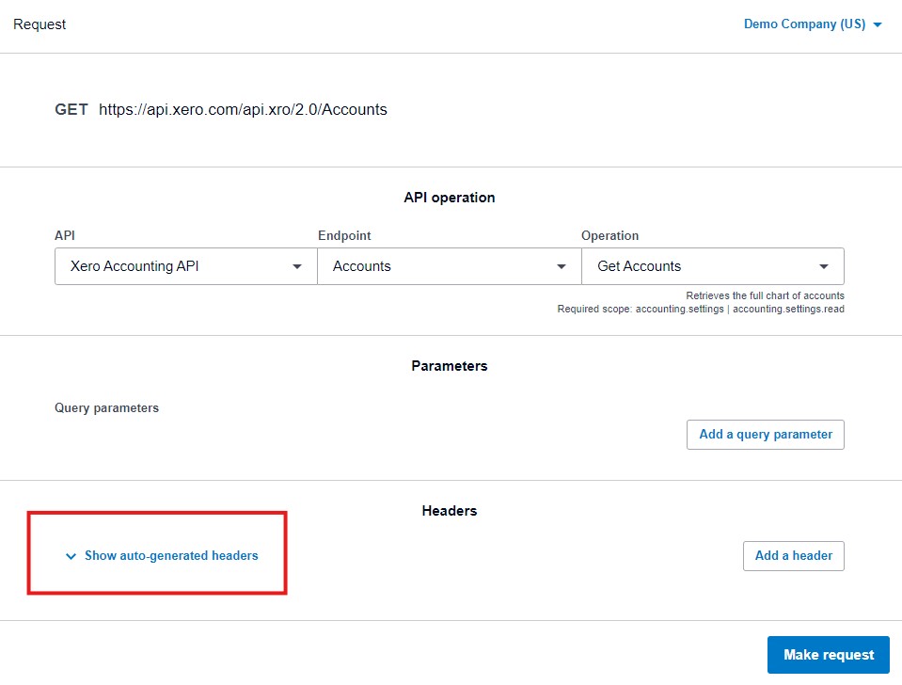Click the Operation field label

[609, 235]
